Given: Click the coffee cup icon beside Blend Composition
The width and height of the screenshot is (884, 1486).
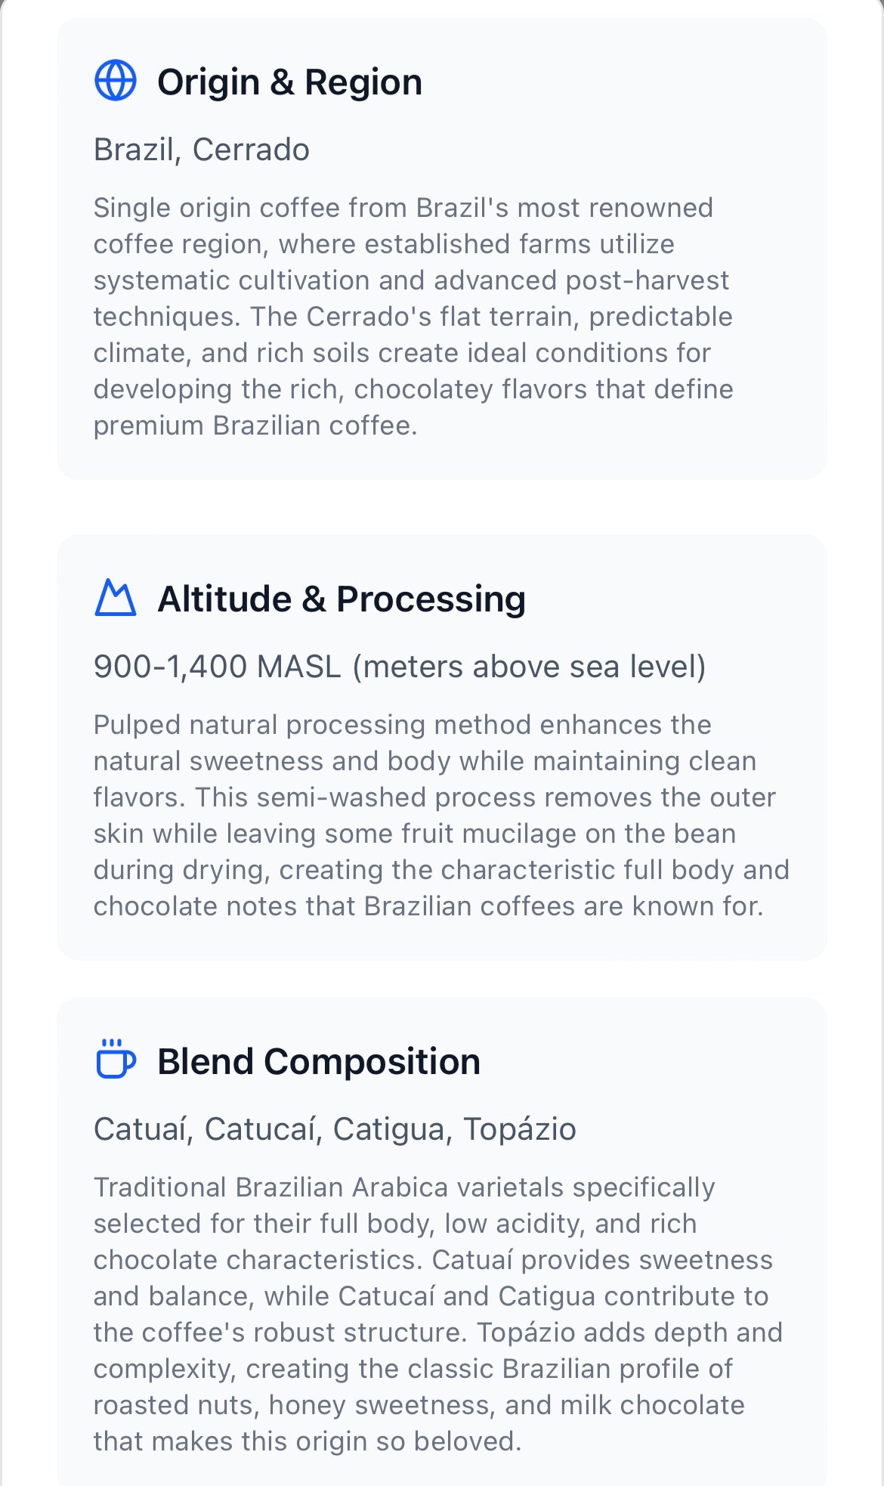Looking at the screenshot, I should pos(116,1059).
